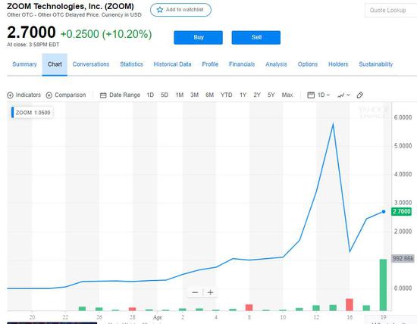
Task: Set chart range to 1D
Action: click(x=150, y=95)
